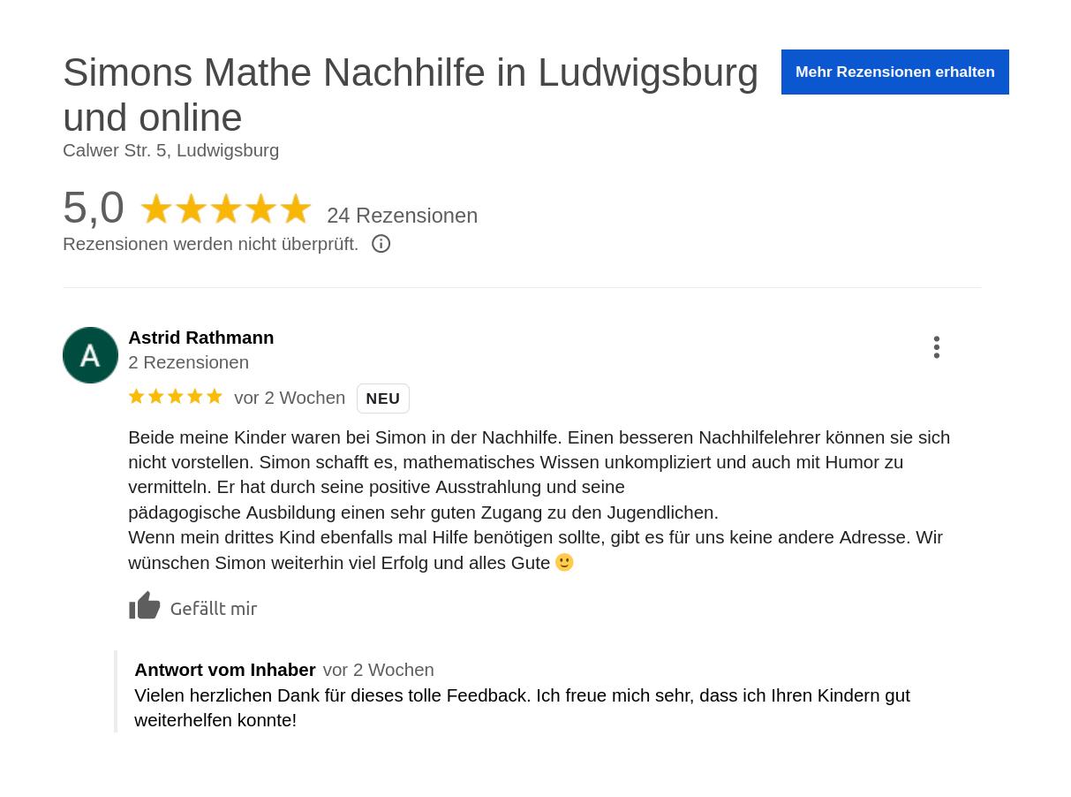The width and height of the screenshot is (1071, 797).
Task: Click the review's "vor 2 Wochen" timestamp
Action: click(x=290, y=398)
